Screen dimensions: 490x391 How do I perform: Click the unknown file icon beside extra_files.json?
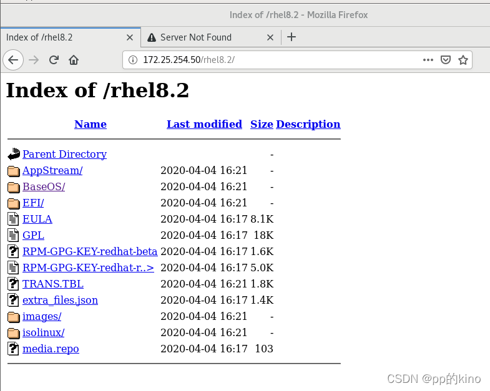pyautogui.click(x=13, y=300)
